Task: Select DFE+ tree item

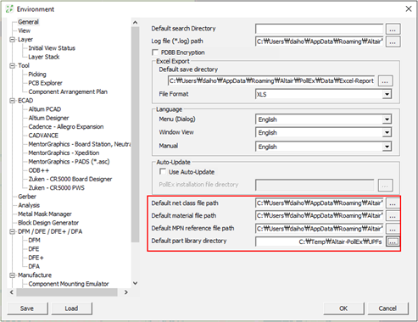Action: point(36,258)
